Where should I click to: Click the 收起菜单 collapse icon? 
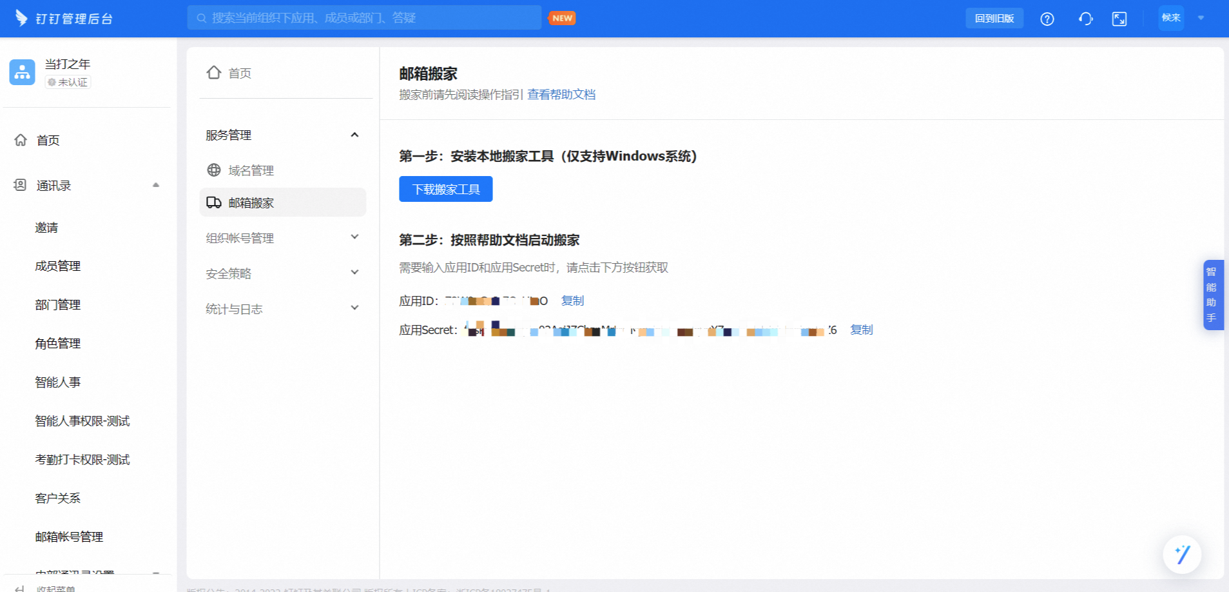[x=20, y=588]
